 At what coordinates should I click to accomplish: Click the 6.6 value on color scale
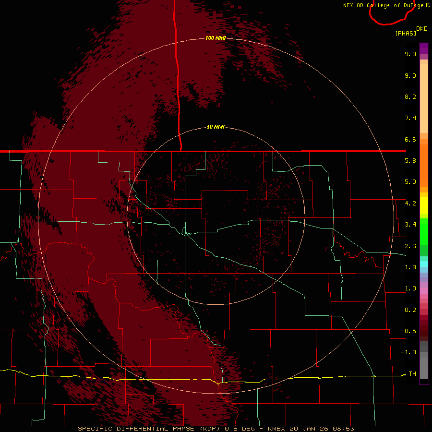coord(410,139)
